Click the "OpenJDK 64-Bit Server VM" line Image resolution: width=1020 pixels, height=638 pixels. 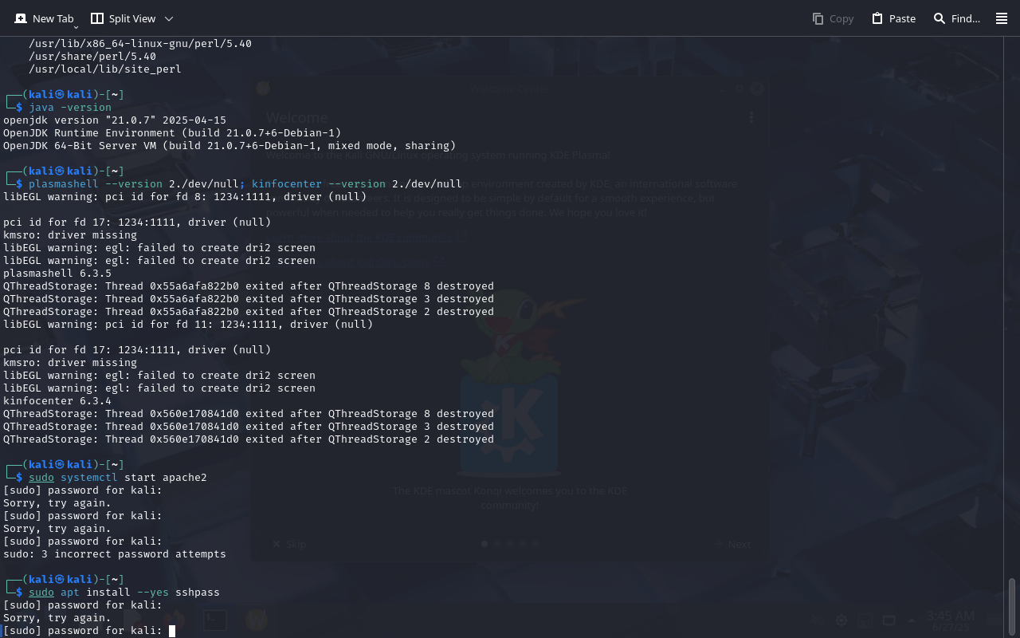(229, 146)
